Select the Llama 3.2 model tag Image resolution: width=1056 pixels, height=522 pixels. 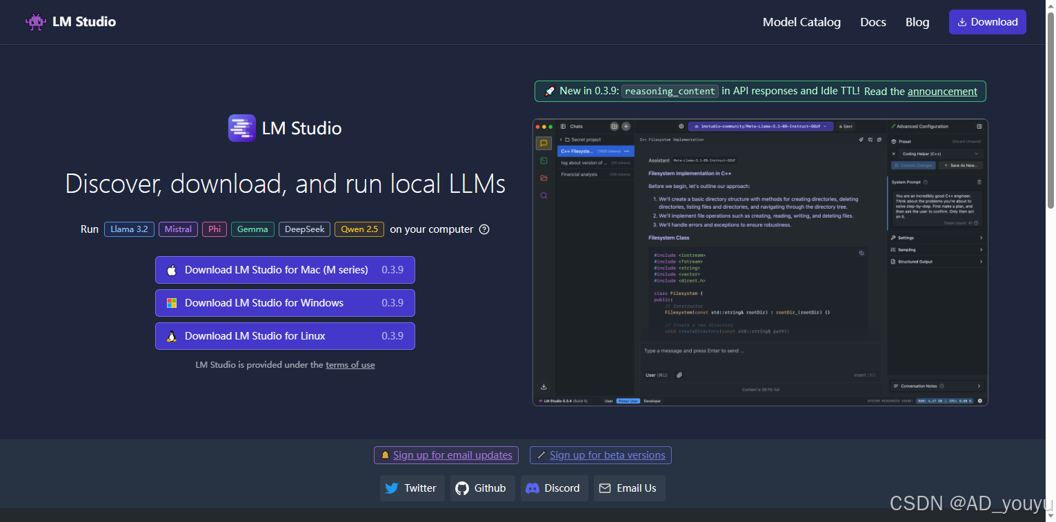pos(129,229)
